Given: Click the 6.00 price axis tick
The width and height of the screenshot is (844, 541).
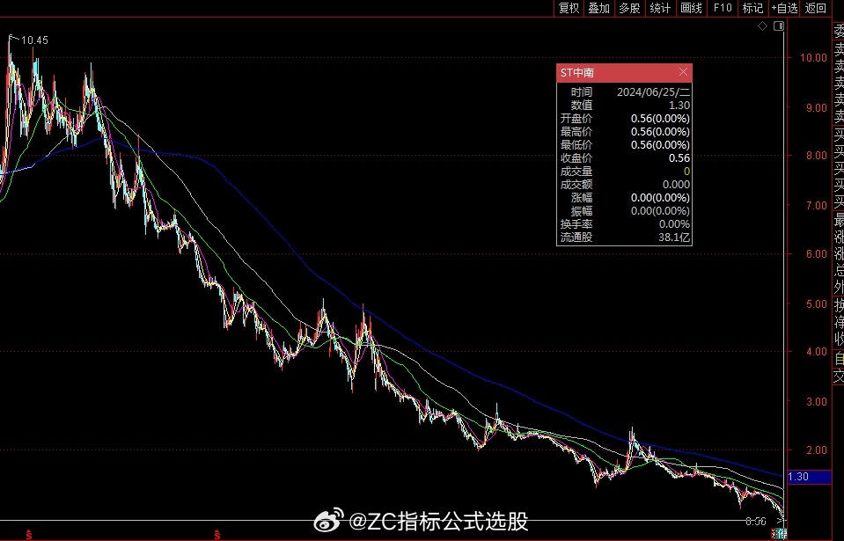Looking at the screenshot, I should 816,254.
